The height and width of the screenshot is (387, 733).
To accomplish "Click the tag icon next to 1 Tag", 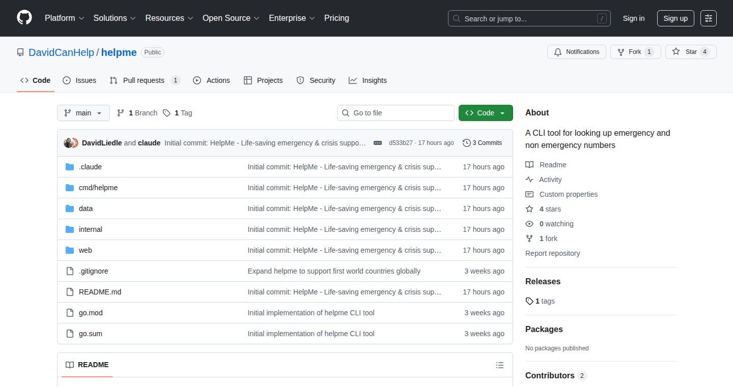I will pos(166,113).
